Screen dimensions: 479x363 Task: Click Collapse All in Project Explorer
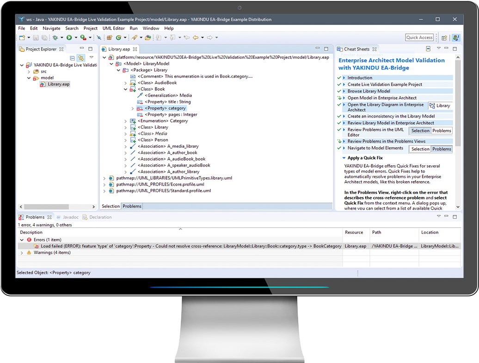tap(73, 58)
